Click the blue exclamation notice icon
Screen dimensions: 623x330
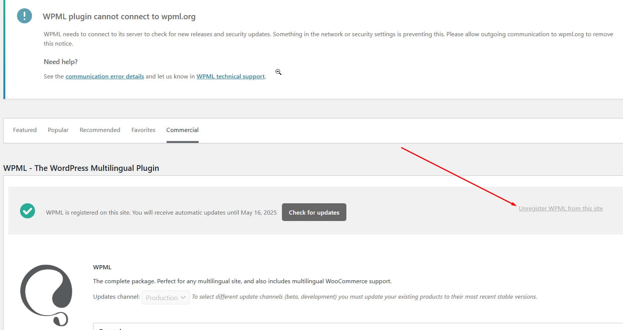tap(24, 16)
